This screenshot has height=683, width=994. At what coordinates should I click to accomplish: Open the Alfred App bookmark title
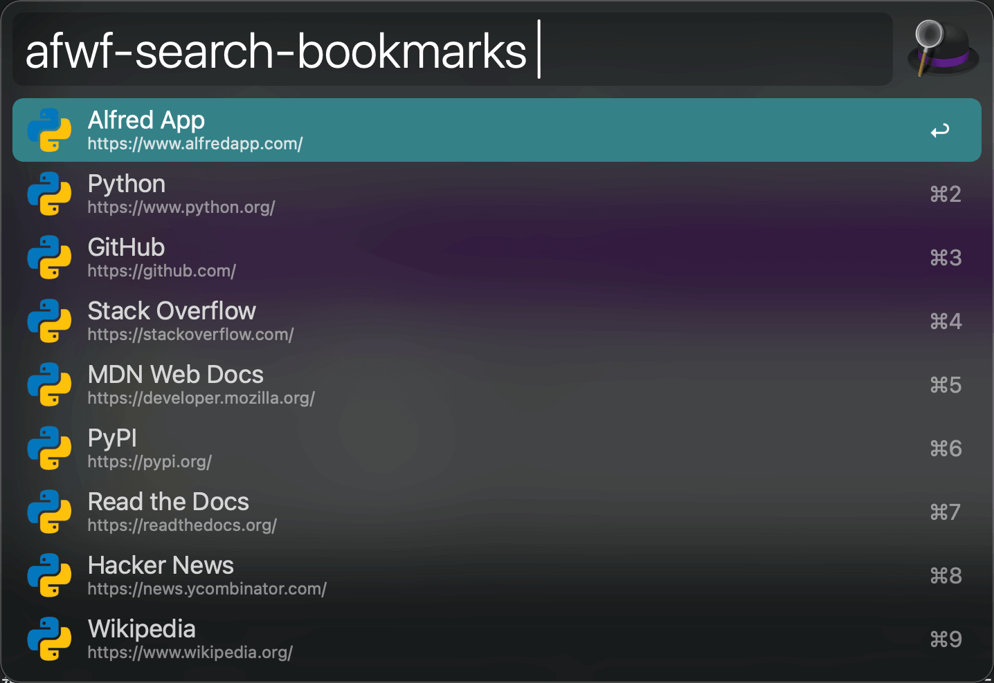[146, 120]
